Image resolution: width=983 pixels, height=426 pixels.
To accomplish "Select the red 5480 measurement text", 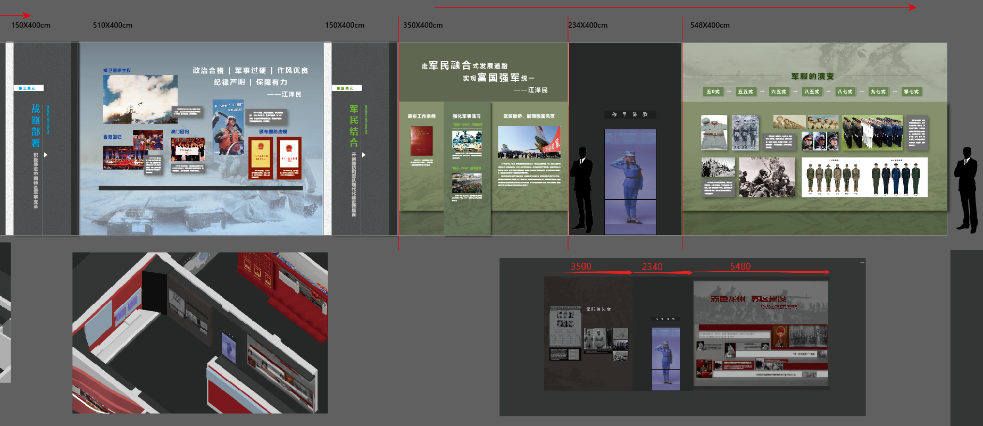I will click(x=740, y=266).
